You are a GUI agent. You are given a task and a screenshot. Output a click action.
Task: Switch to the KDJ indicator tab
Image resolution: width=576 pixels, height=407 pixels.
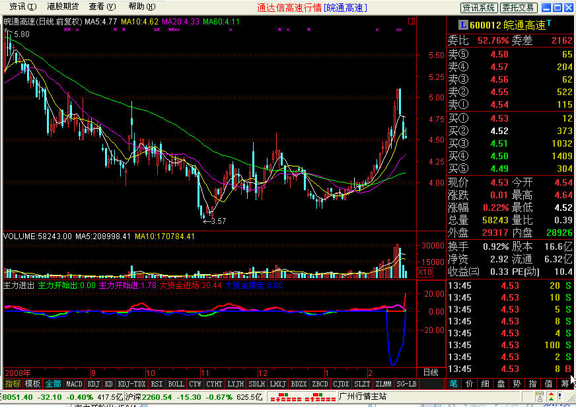(93, 384)
